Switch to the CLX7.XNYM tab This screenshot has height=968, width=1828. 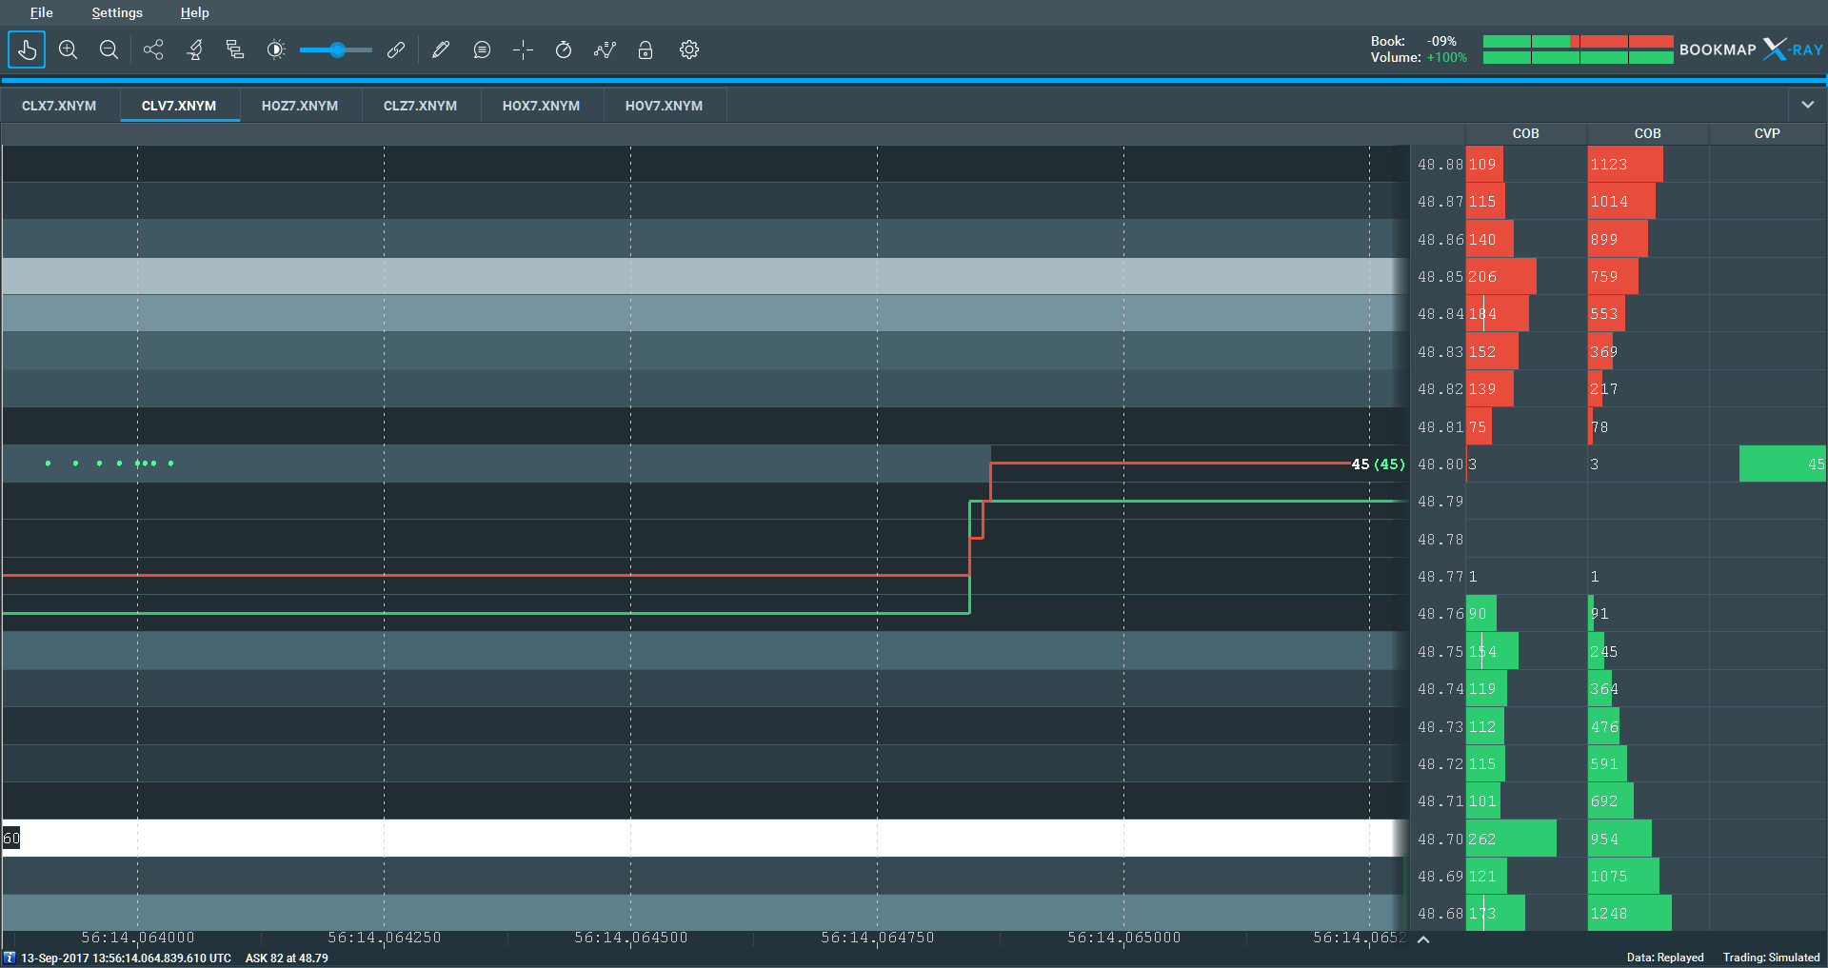pos(59,106)
